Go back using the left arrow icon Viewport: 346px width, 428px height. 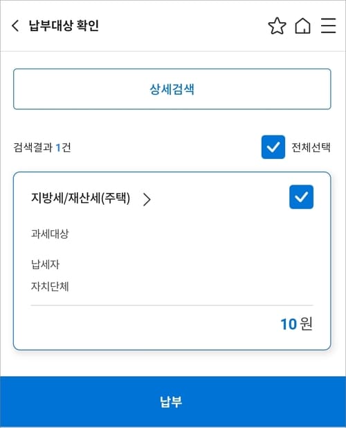(15, 26)
